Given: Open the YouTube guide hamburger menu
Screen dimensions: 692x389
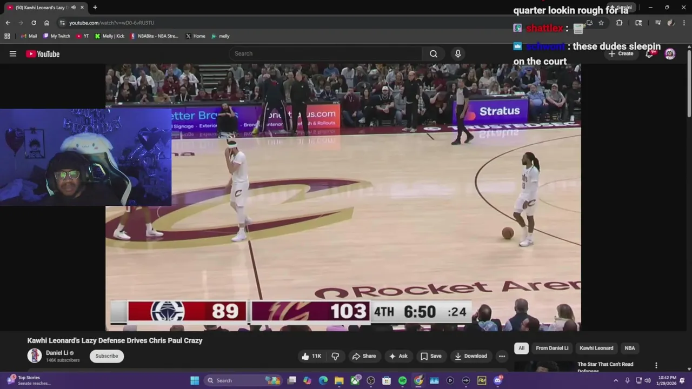Looking at the screenshot, I should (13, 53).
